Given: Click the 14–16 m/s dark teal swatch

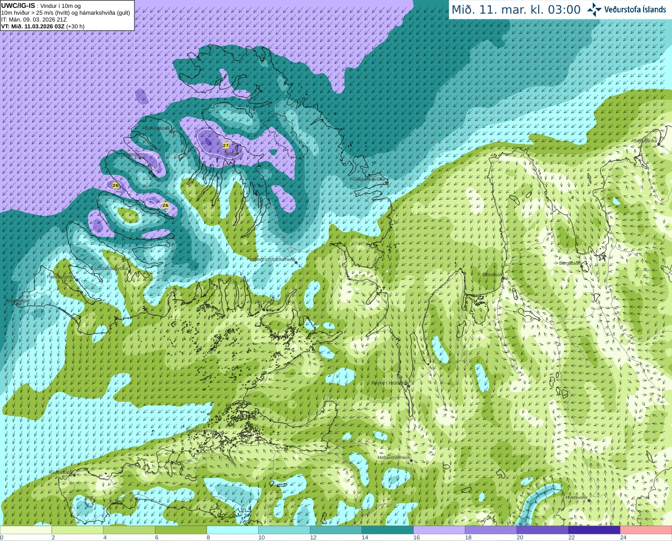Looking at the screenshot, I should [387, 530].
